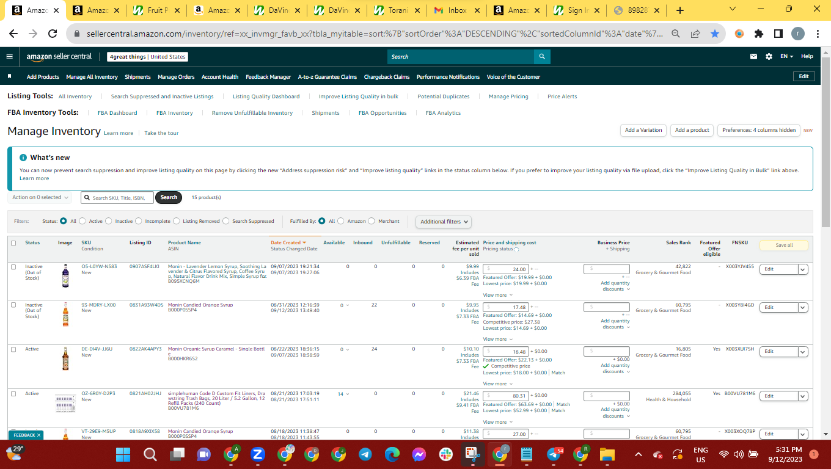This screenshot has width=831, height=469.
Task: Select checkbox for SKU DE-DI4V-JJ6U row
Action: point(13,349)
